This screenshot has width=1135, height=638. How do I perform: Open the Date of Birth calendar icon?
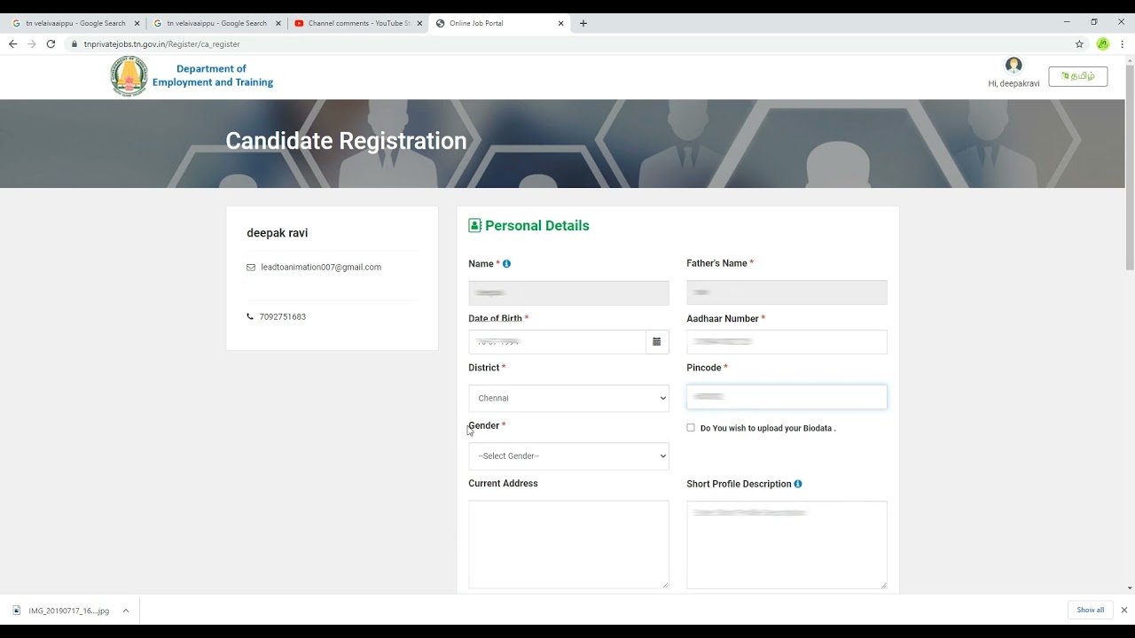tap(657, 342)
